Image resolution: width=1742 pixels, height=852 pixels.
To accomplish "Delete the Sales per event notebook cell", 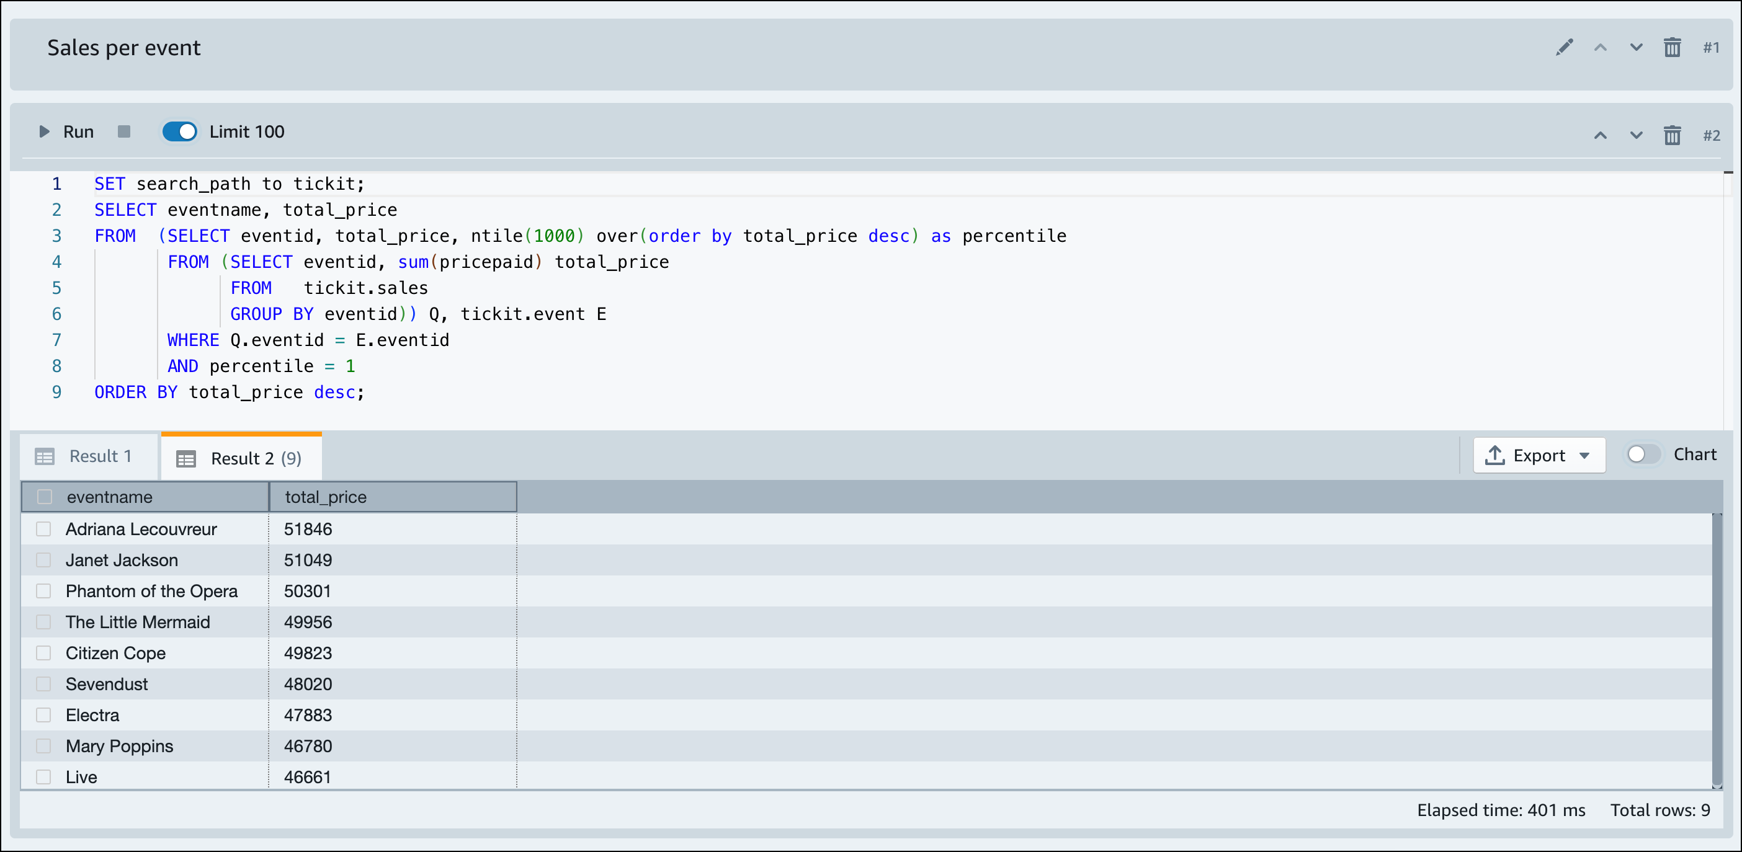I will (1673, 47).
